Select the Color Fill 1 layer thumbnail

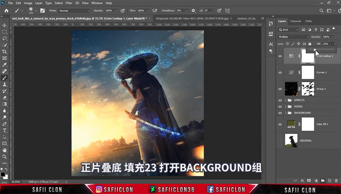pos(291,124)
